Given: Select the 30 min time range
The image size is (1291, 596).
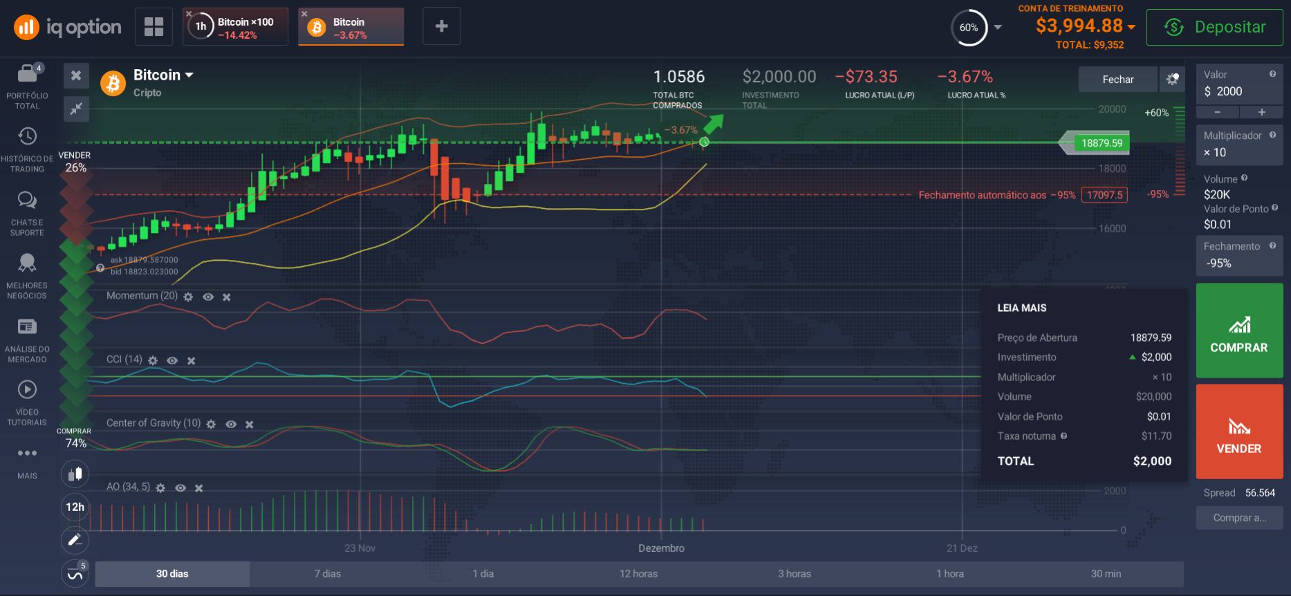Looking at the screenshot, I should tap(1106, 574).
